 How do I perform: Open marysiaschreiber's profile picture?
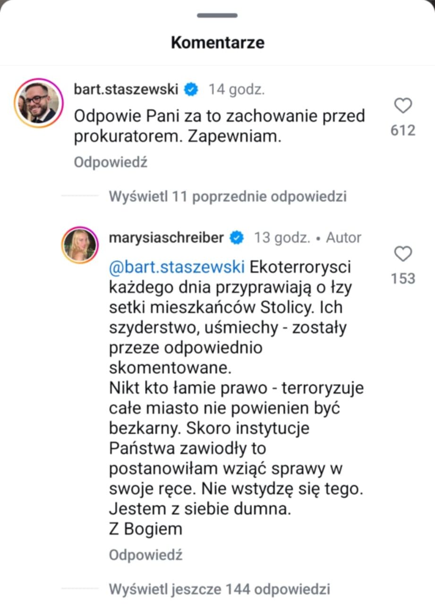(79, 245)
